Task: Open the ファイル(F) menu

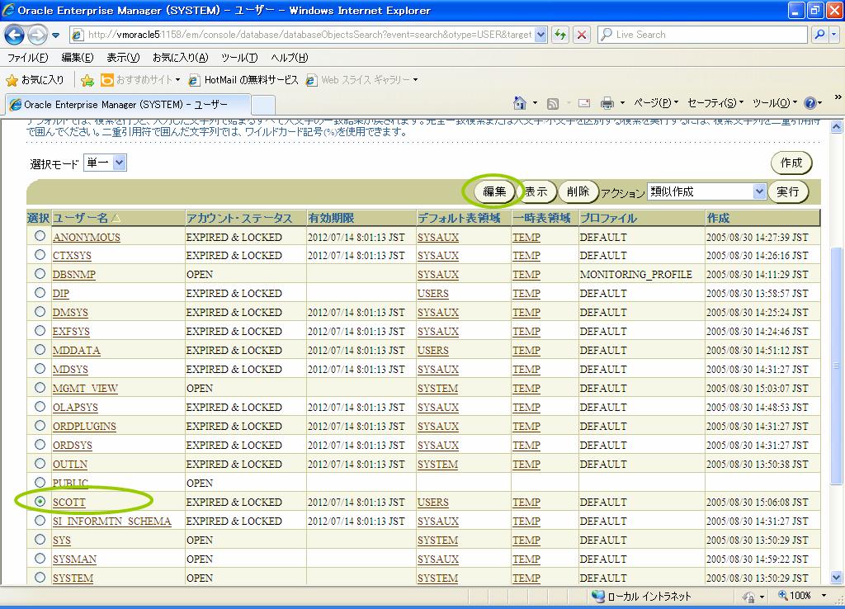Action: pos(27,58)
